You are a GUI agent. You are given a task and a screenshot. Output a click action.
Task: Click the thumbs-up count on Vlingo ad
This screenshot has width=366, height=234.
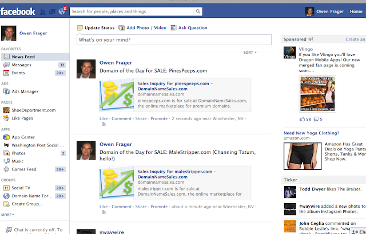305,120
